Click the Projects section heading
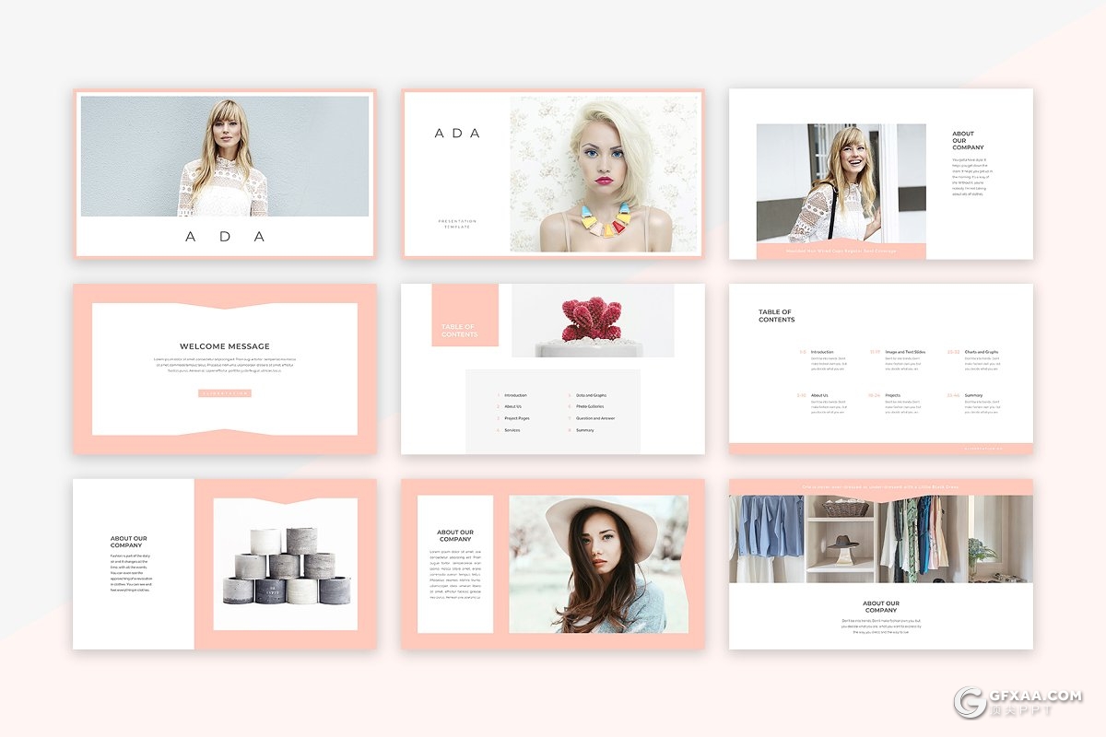Viewport: 1106px width, 737px height. click(x=892, y=395)
